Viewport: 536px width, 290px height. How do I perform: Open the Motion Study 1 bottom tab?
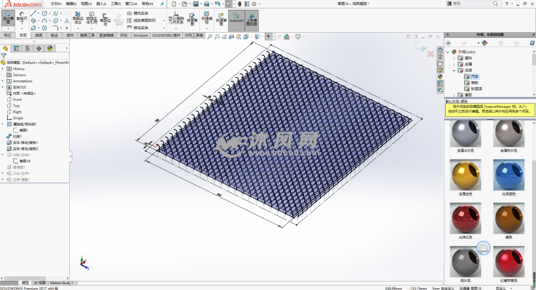(61, 283)
